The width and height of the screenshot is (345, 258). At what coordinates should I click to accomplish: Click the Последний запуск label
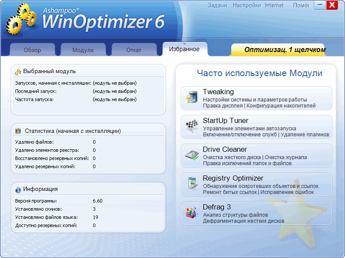pos(36,91)
